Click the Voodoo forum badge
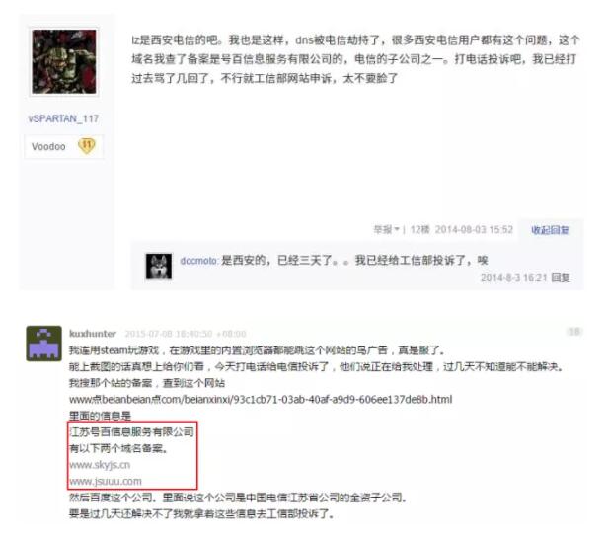The height and width of the screenshot is (539, 607). (48, 147)
